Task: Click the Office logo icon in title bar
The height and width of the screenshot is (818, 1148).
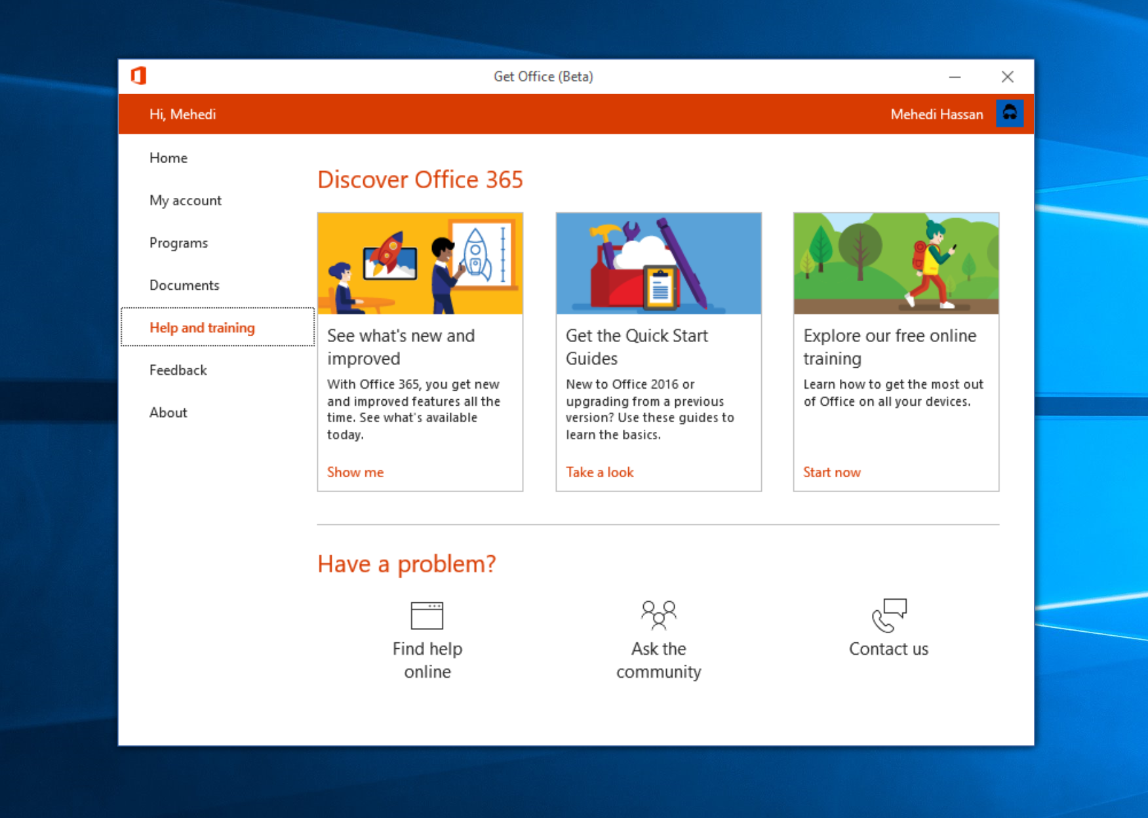Action: point(138,76)
